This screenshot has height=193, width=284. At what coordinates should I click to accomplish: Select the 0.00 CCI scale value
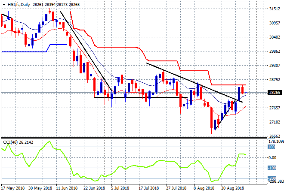click(272, 157)
